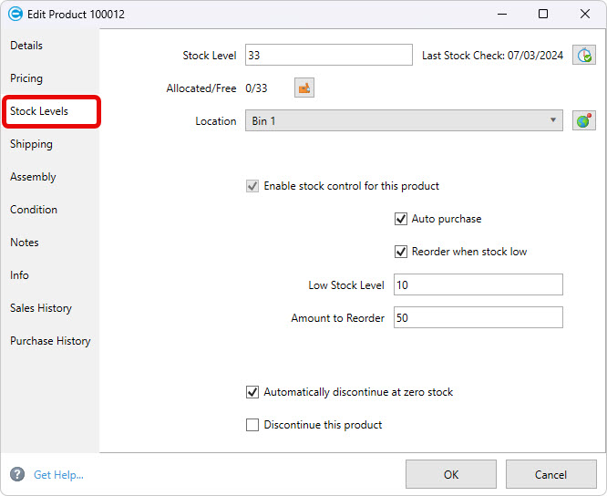Disable Automatically discontinue at zero stock
Screen dimensions: 607x496
click(x=252, y=392)
